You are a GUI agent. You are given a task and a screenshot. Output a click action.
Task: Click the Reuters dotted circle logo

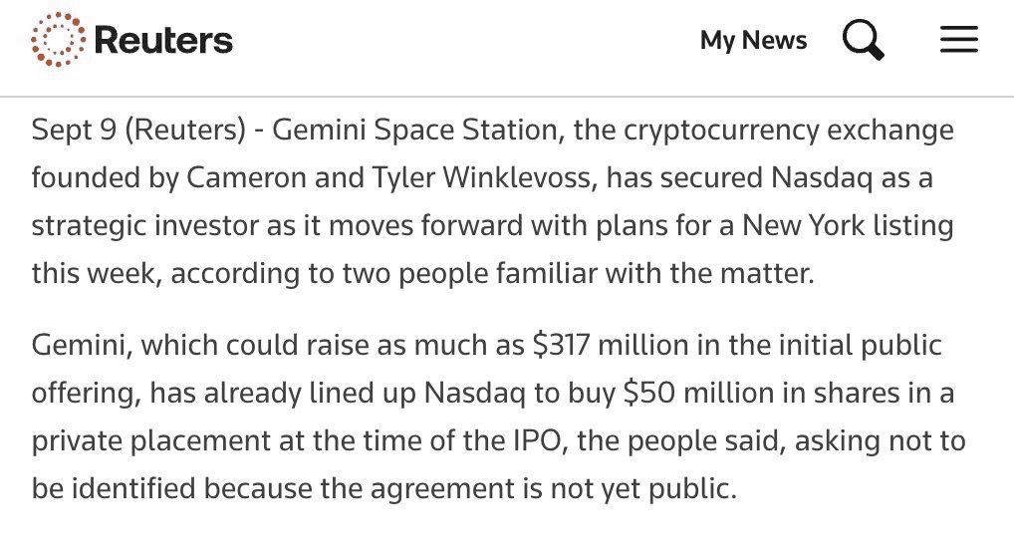[x=58, y=40]
